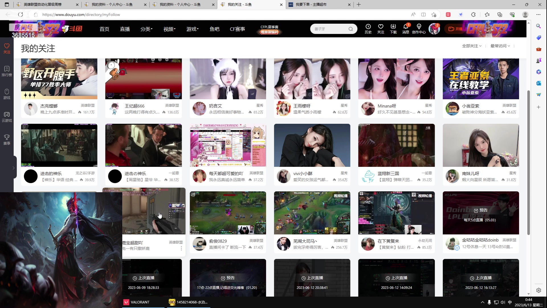Click 蓝翔新三国 avatar icon
This screenshot has height=308, width=547.
point(368,176)
